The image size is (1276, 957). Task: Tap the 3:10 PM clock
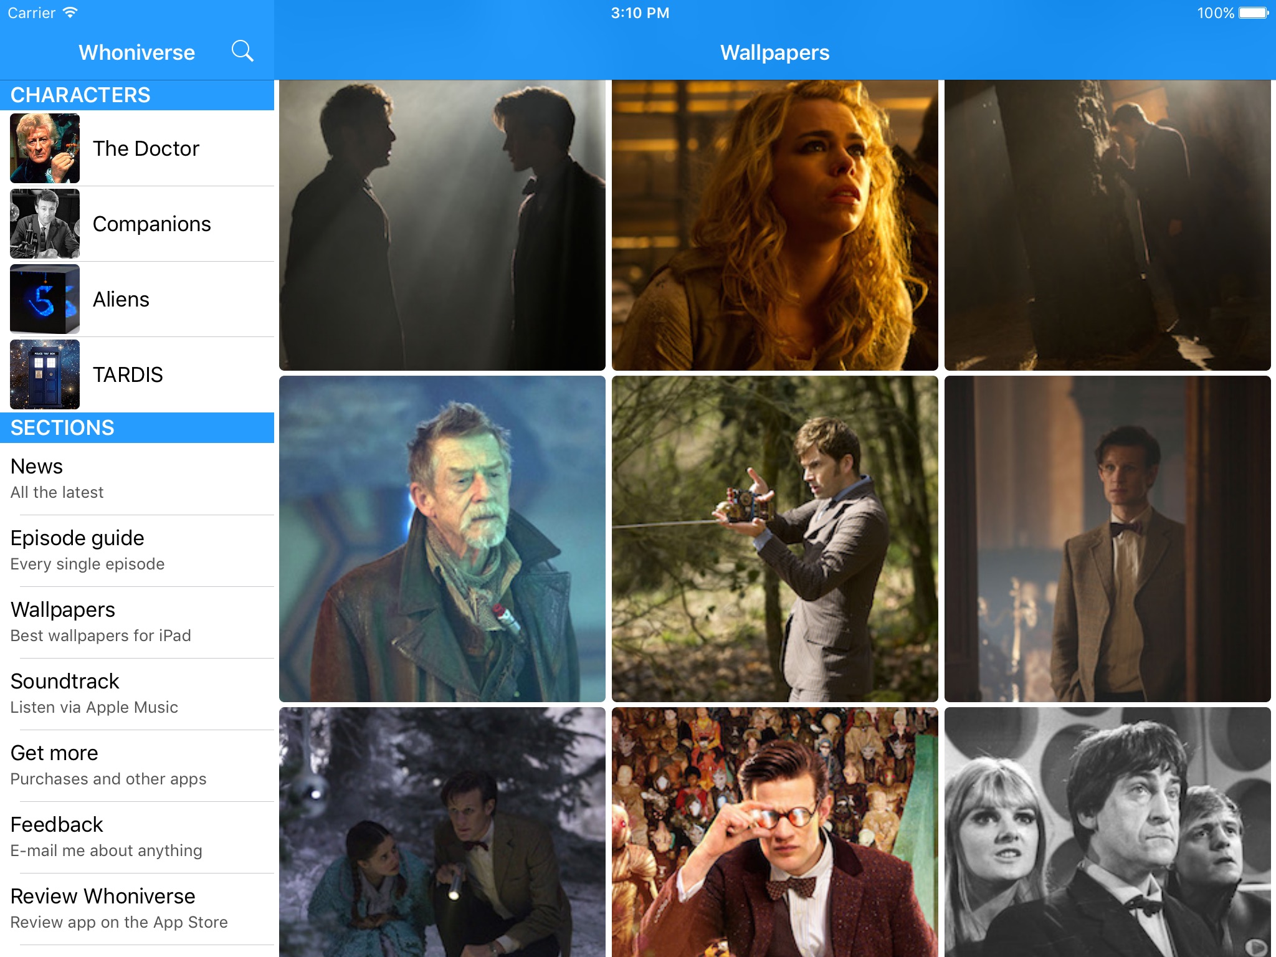[x=640, y=13]
